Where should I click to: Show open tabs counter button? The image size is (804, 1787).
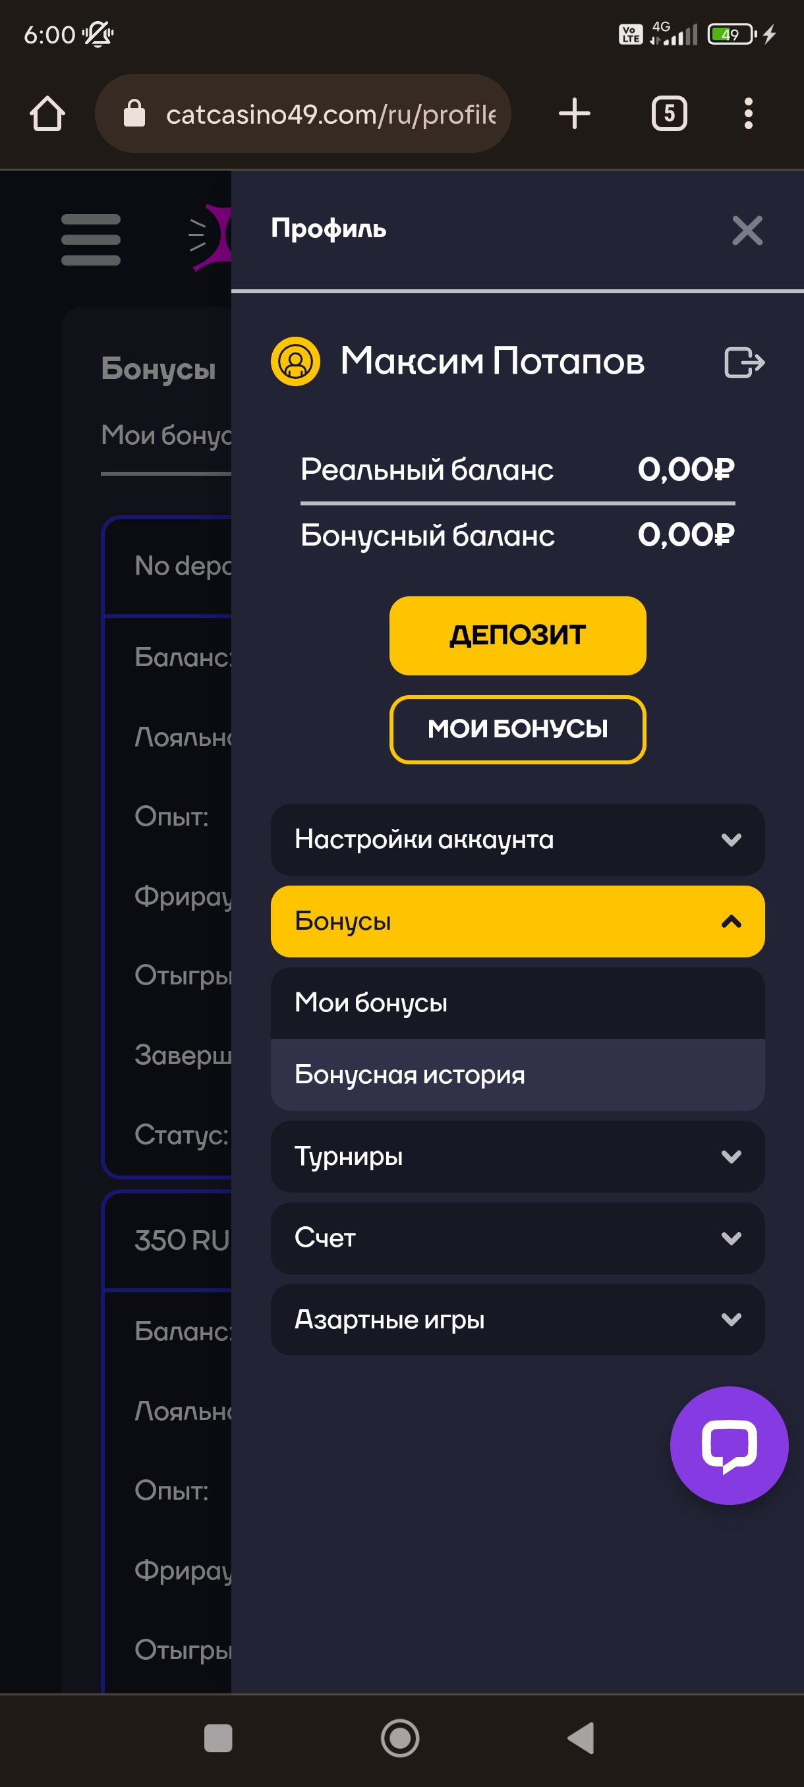tap(669, 114)
